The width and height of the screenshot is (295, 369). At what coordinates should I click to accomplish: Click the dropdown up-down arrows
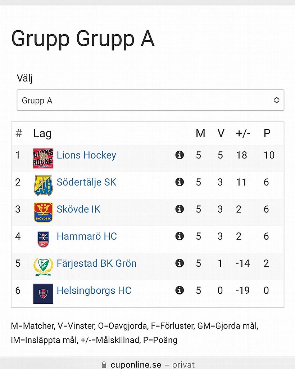pos(276,100)
